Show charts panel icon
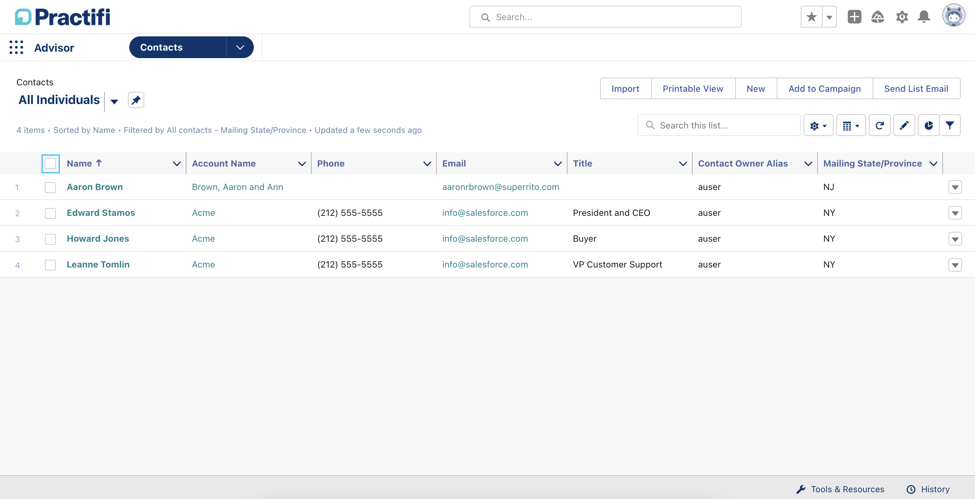The image size is (975, 499). coord(928,126)
